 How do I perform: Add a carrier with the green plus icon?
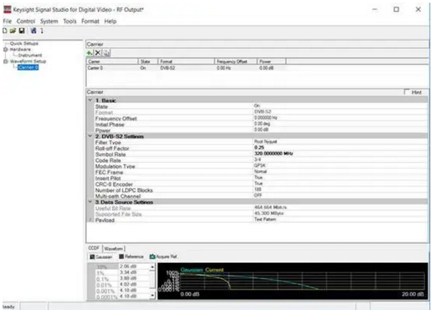pos(90,52)
